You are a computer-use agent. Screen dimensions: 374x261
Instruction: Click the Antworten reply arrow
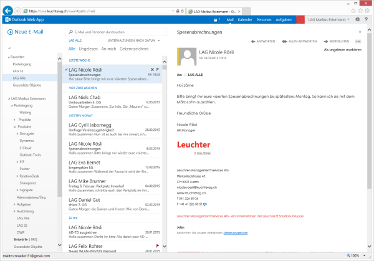(x=263, y=42)
